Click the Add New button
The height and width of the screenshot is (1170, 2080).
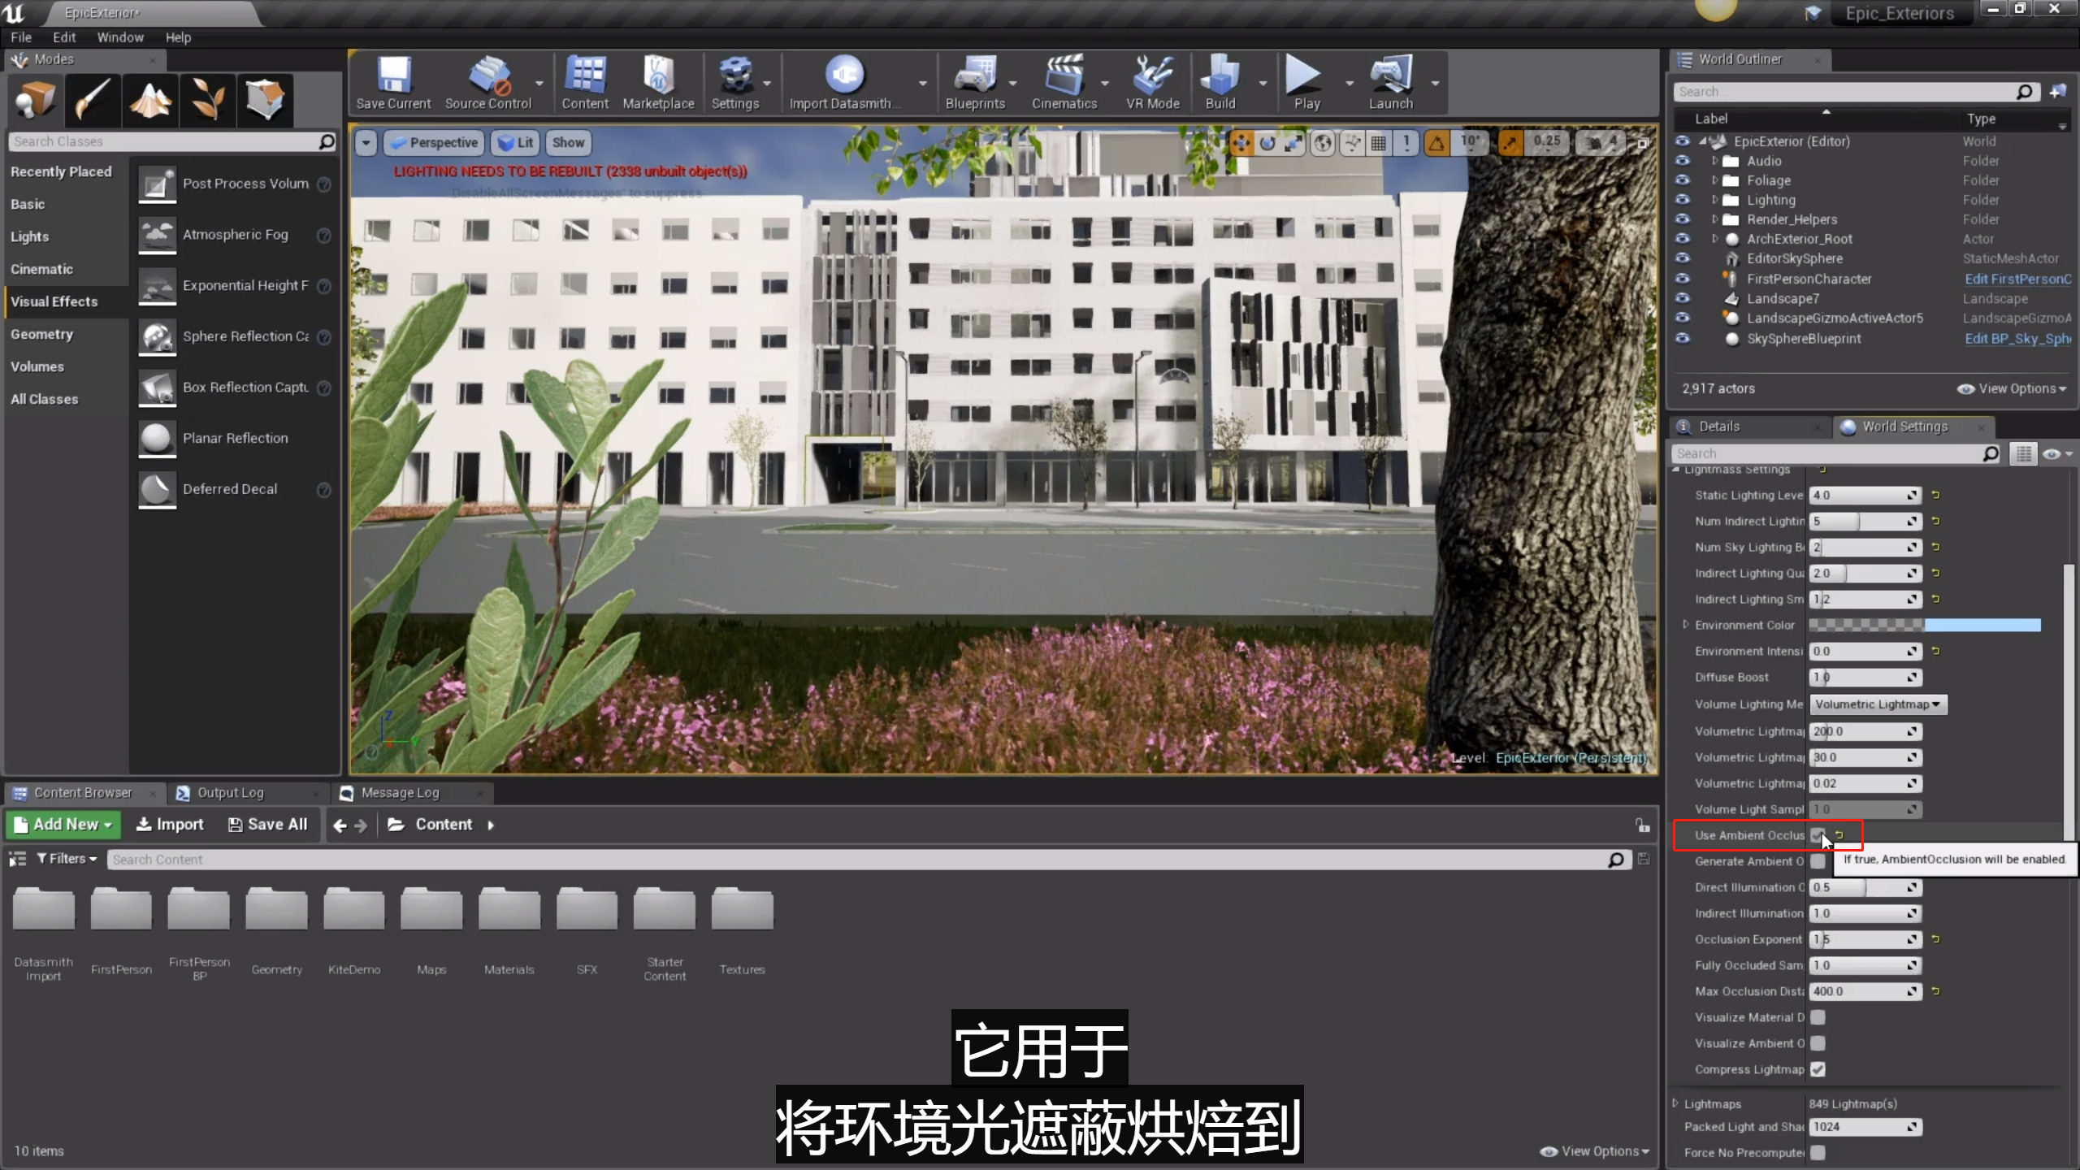(x=63, y=824)
